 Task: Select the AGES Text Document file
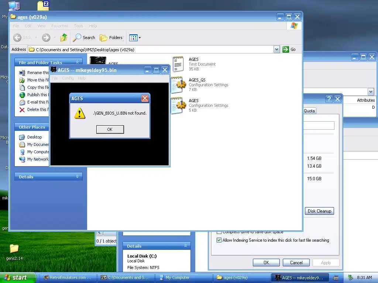tap(194, 64)
